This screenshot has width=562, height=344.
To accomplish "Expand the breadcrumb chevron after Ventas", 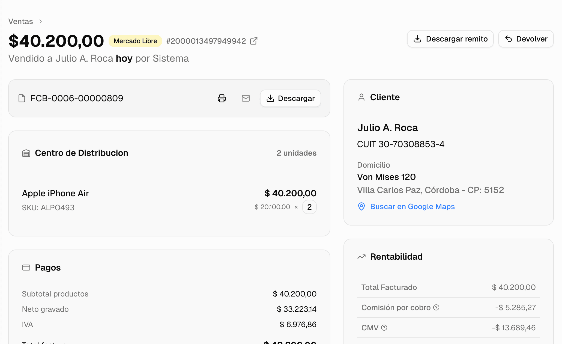I will [40, 21].
